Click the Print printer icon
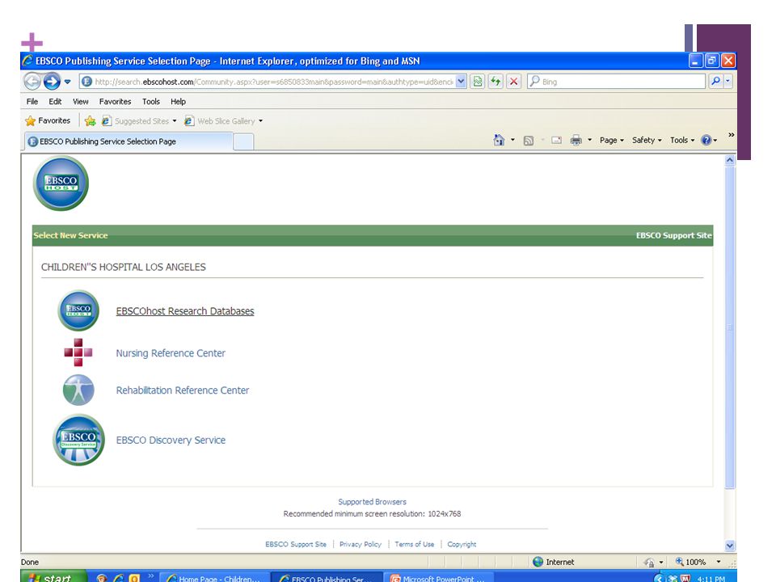776x582 pixels. coord(576,140)
